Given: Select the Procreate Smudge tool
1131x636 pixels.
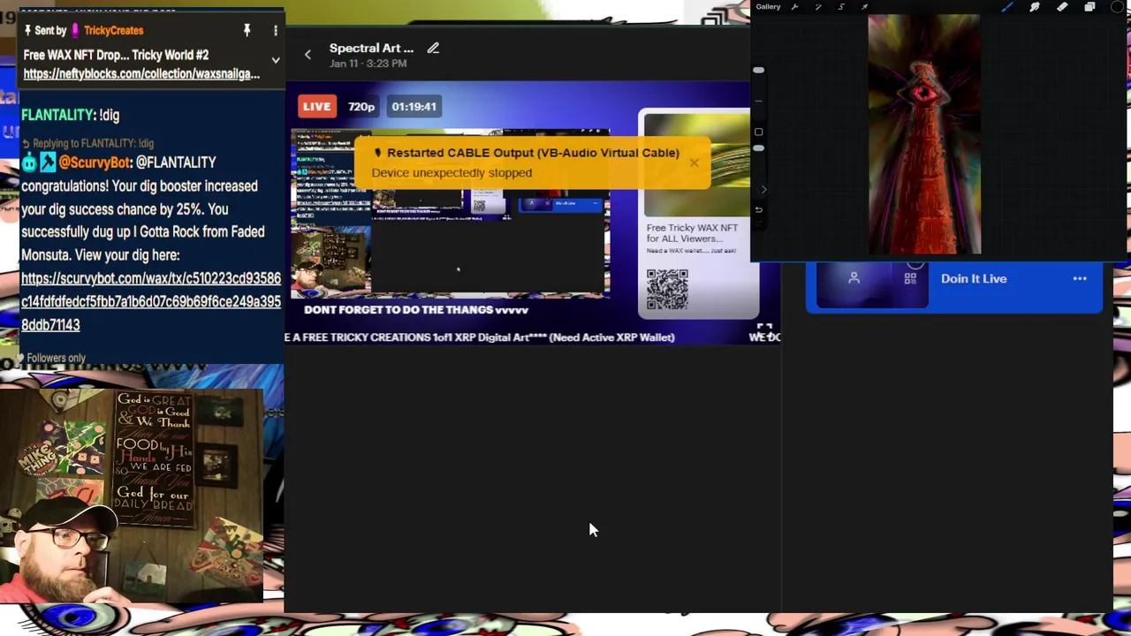Looking at the screenshot, I should click(1035, 7).
